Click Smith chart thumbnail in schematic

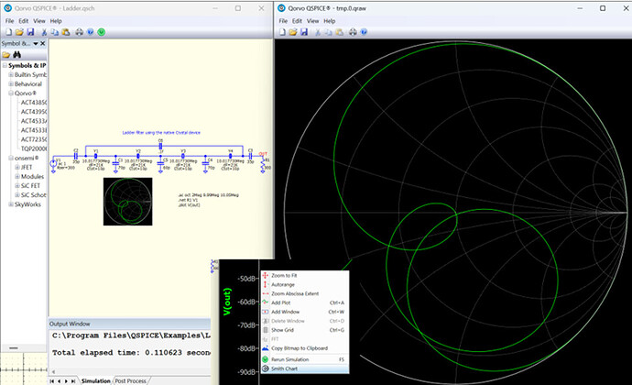(x=127, y=202)
